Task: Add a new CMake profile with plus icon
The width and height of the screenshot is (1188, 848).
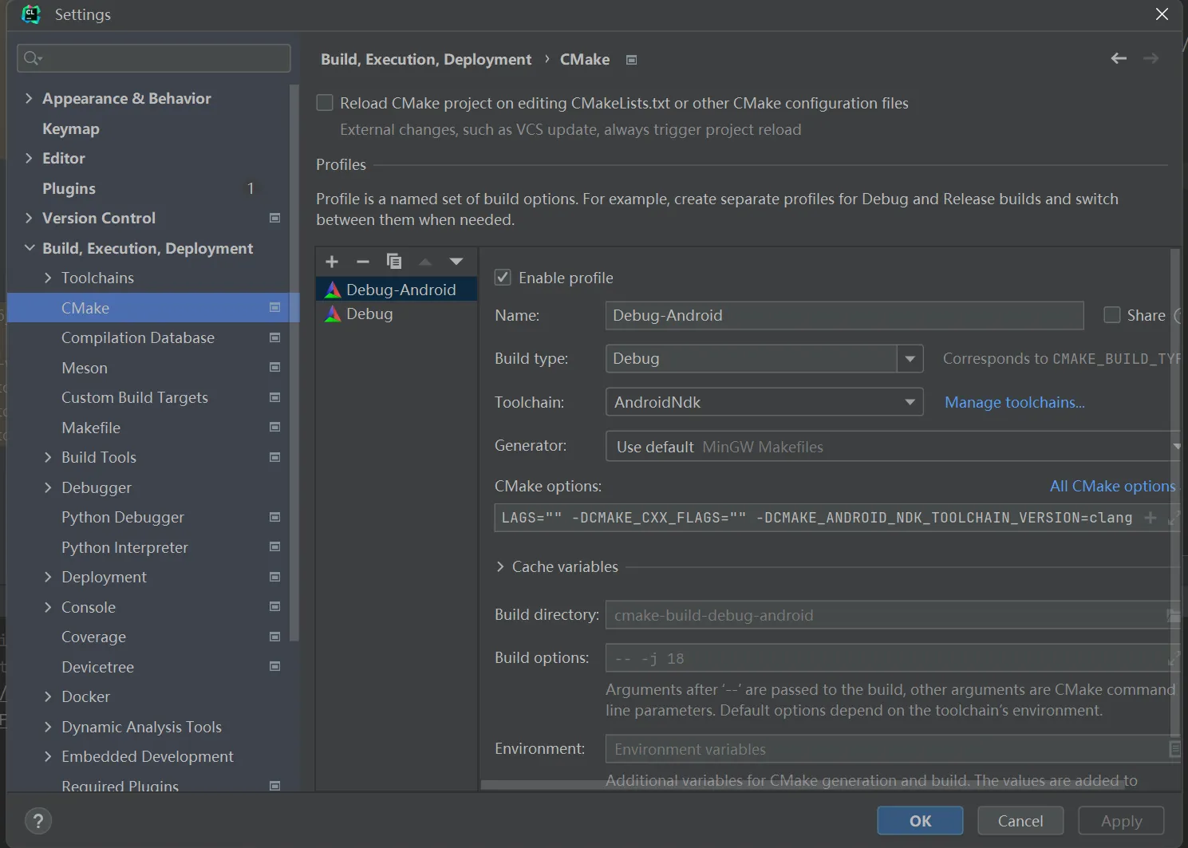Action: (332, 262)
